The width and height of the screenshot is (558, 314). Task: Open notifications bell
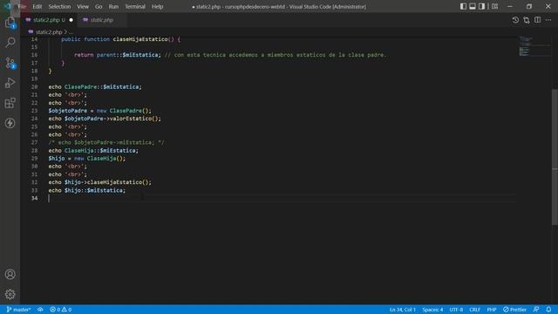point(548,310)
